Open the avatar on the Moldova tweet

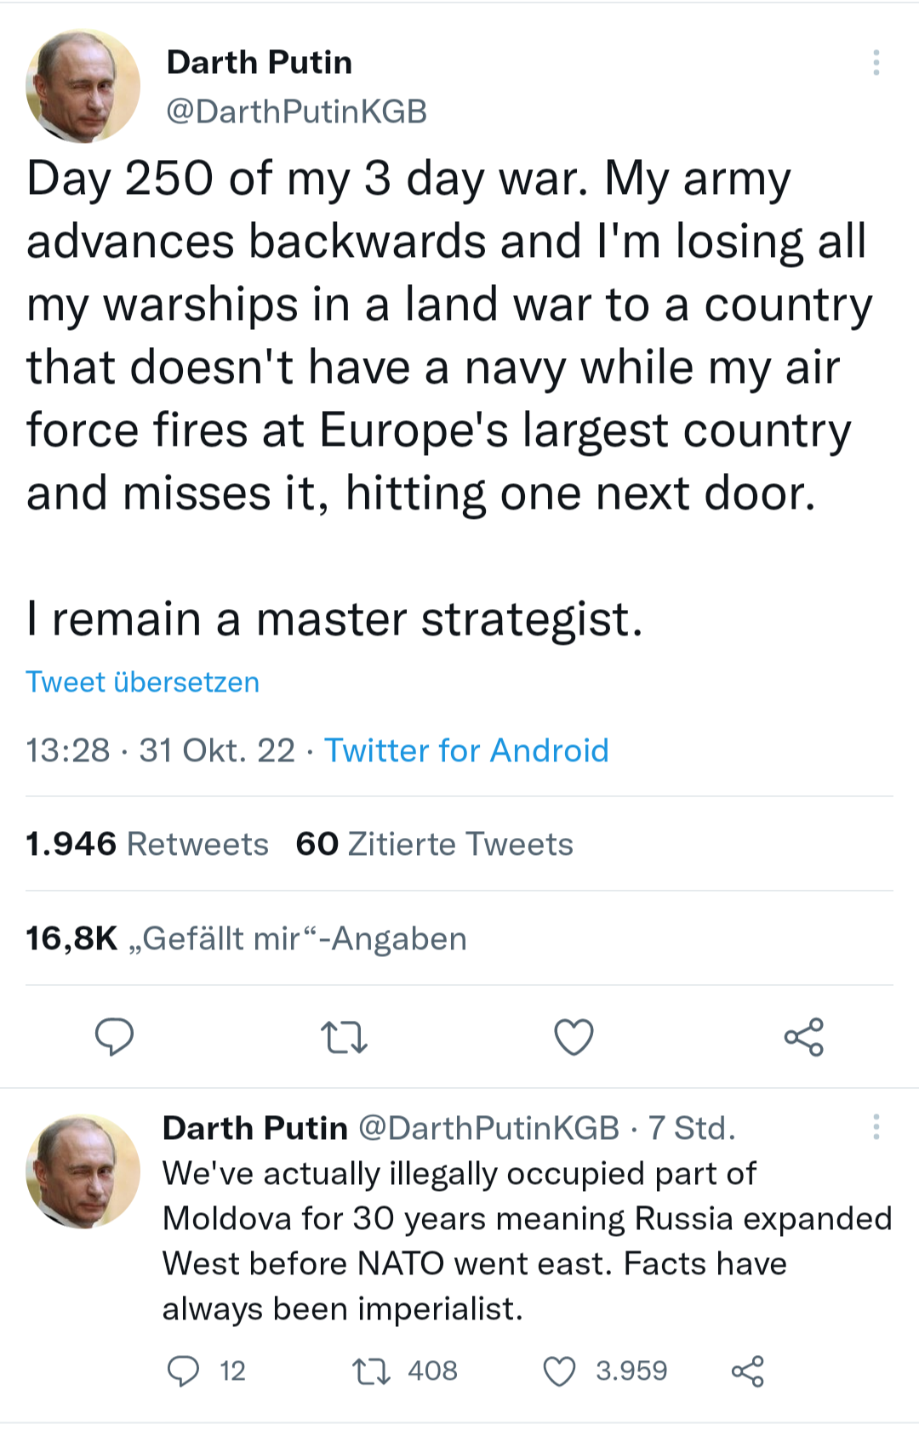pos(83,1171)
